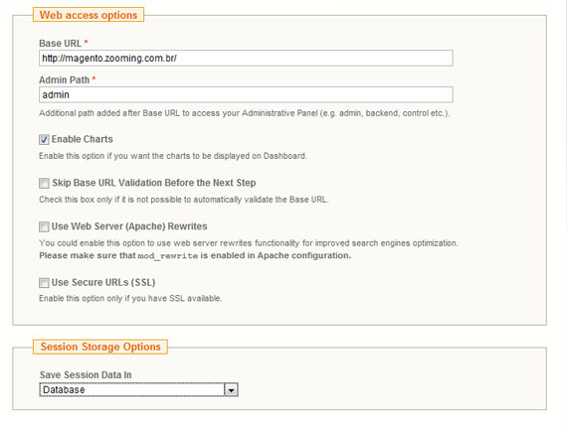
Task: Enable the Use Web Server Rewrites checkbox
Action: [44, 226]
